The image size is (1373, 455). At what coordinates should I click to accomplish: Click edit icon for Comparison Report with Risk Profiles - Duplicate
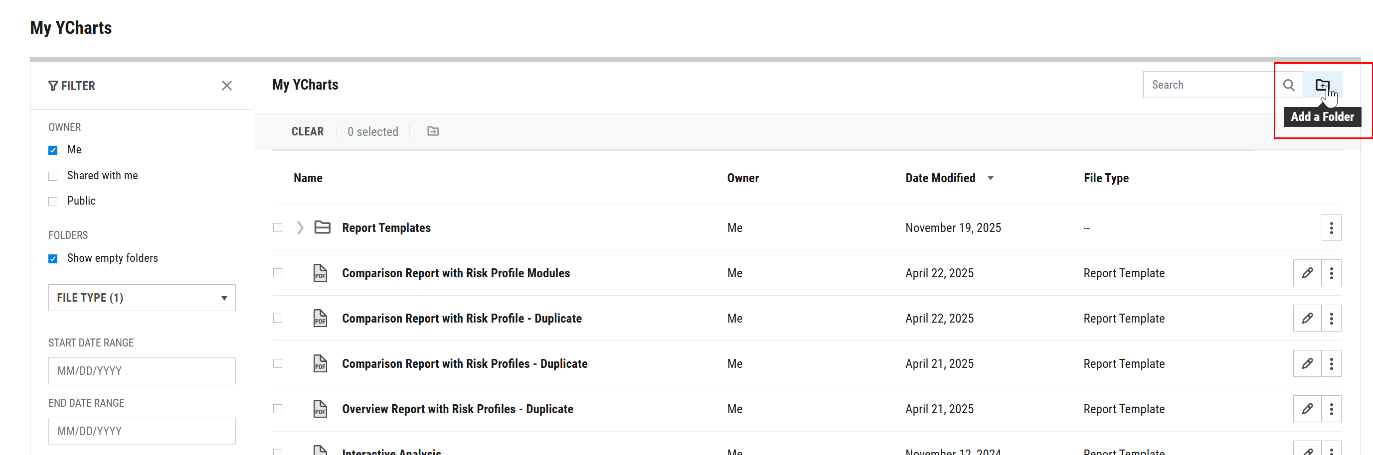pos(1307,363)
